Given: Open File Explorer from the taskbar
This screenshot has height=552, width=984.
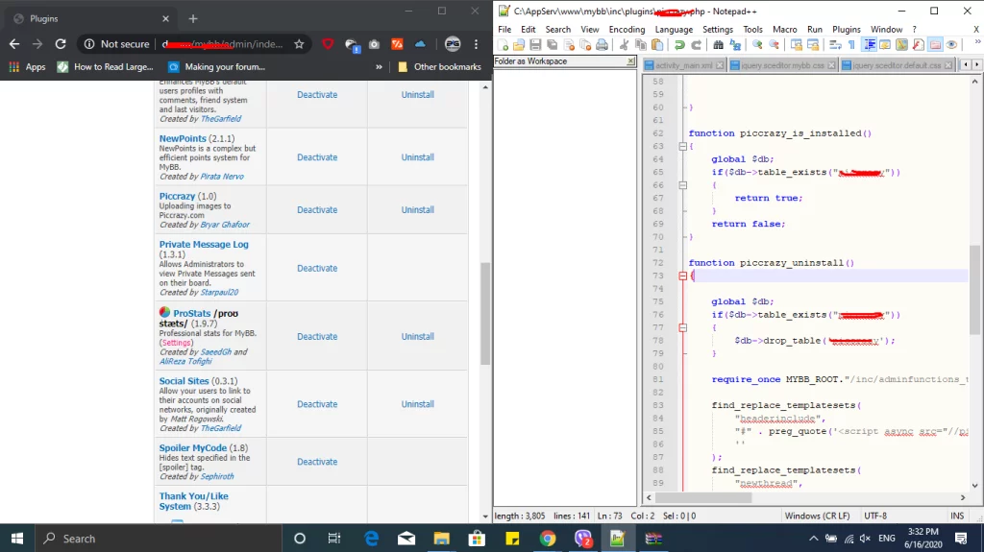Looking at the screenshot, I should [442, 539].
